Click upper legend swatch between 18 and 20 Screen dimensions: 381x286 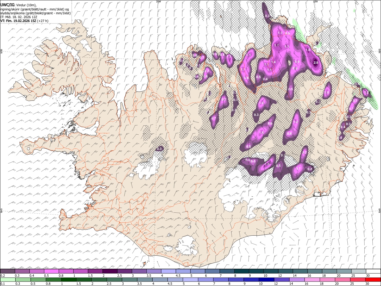330,271
